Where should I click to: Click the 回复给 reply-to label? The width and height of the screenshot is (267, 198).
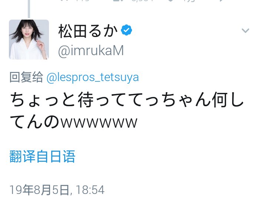[x=26, y=77]
